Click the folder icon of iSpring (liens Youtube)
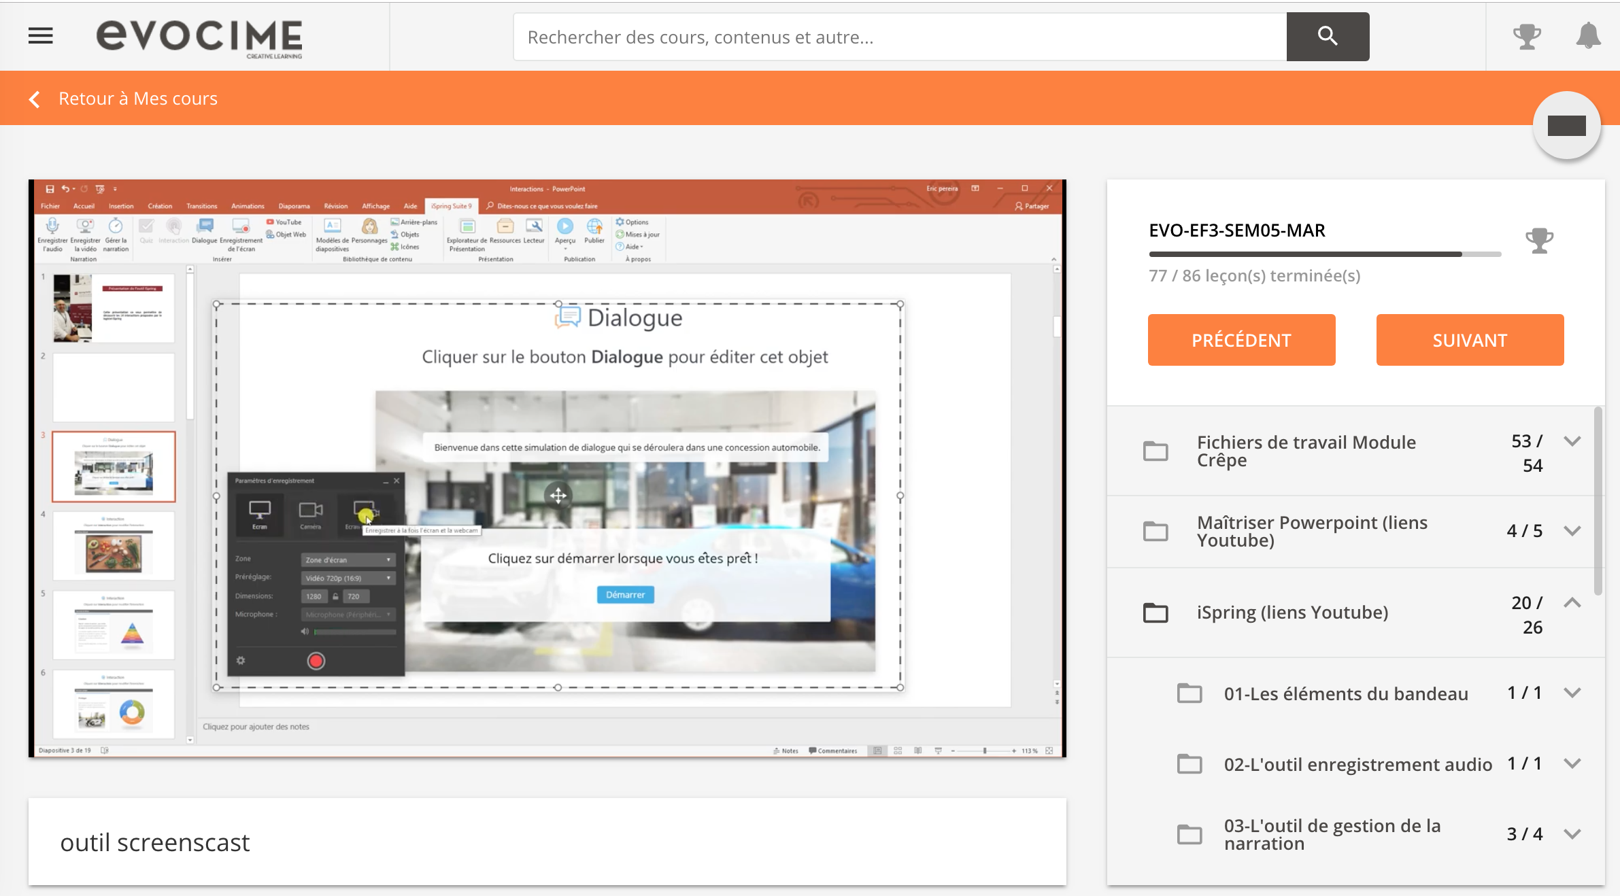The width and height of the screenshot is (1620, 896). pyautogui.click(x=1155, y=613)
